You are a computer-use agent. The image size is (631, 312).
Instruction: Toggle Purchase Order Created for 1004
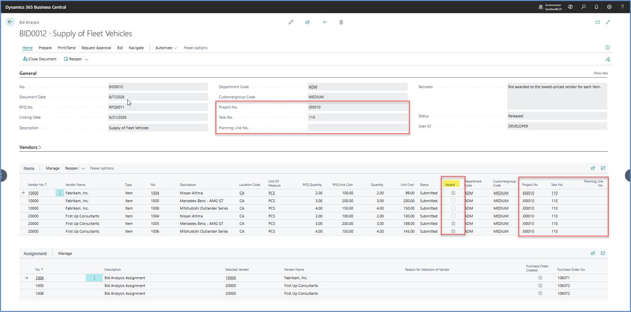coord(540,278)
